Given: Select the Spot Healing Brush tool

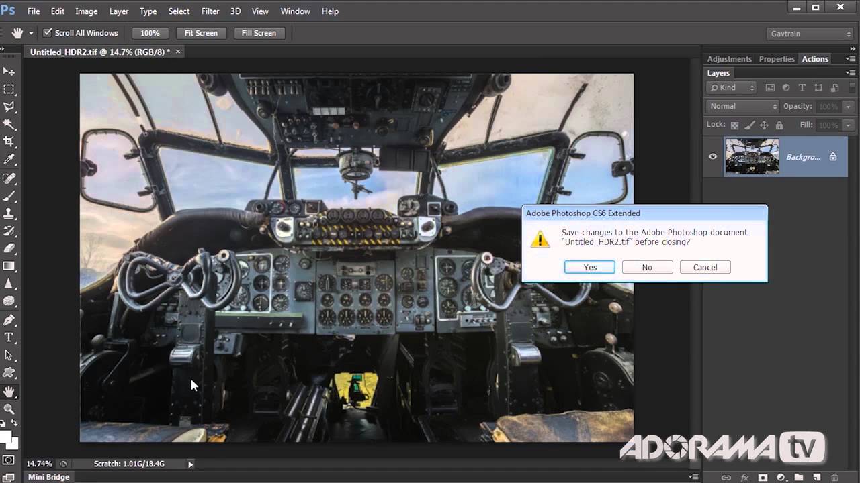Looking at the screenshot, I should click(x=9, y=178).
